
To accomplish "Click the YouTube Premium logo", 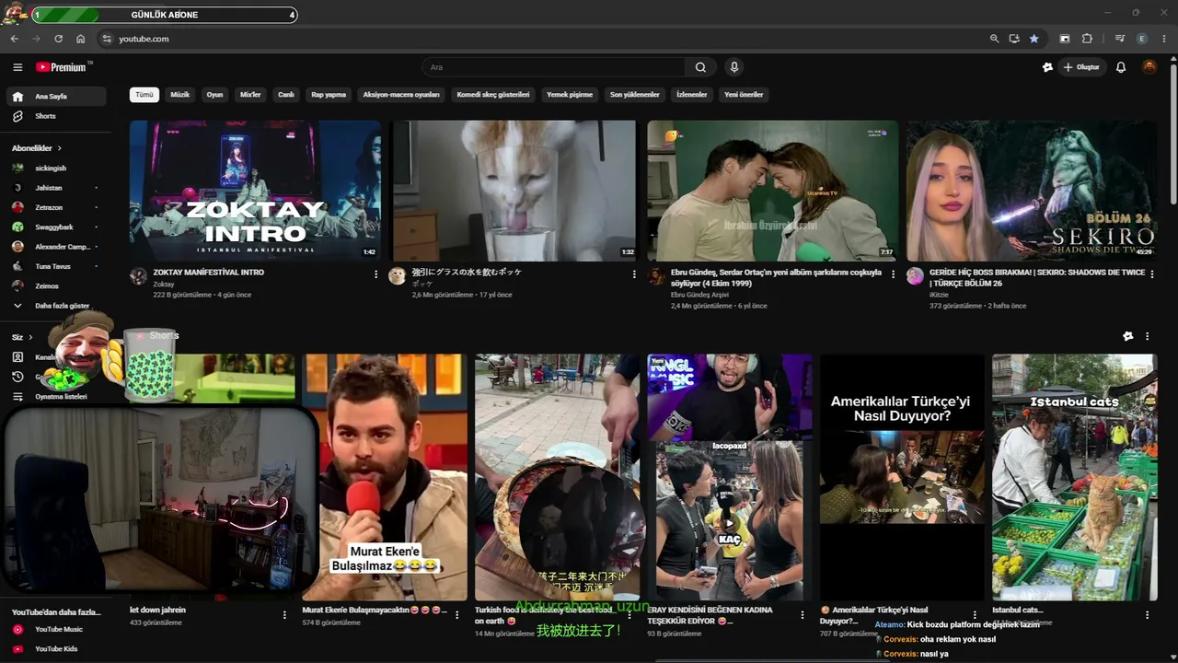I will point(64,67).
